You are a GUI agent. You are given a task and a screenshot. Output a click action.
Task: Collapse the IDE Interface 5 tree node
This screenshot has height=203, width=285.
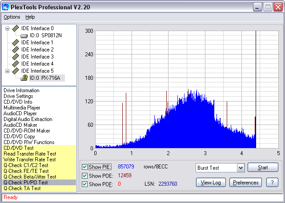7,71
